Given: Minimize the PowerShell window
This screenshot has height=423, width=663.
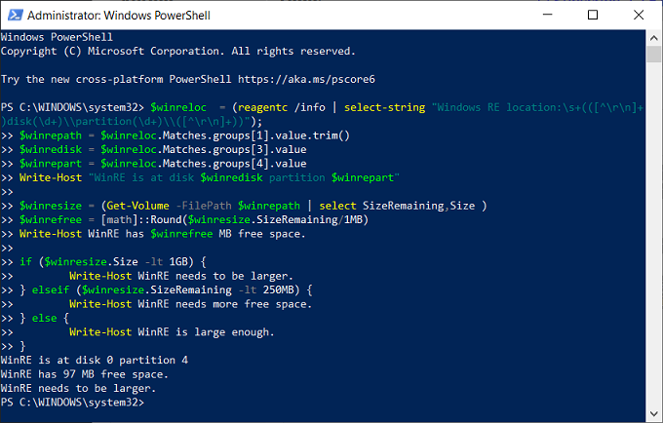Looking at the screenshot, I should 549,15.
